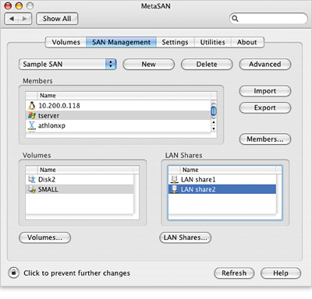
Task: Click the magnifying glass icon in the search field
Action: click(x=235, y=19)
